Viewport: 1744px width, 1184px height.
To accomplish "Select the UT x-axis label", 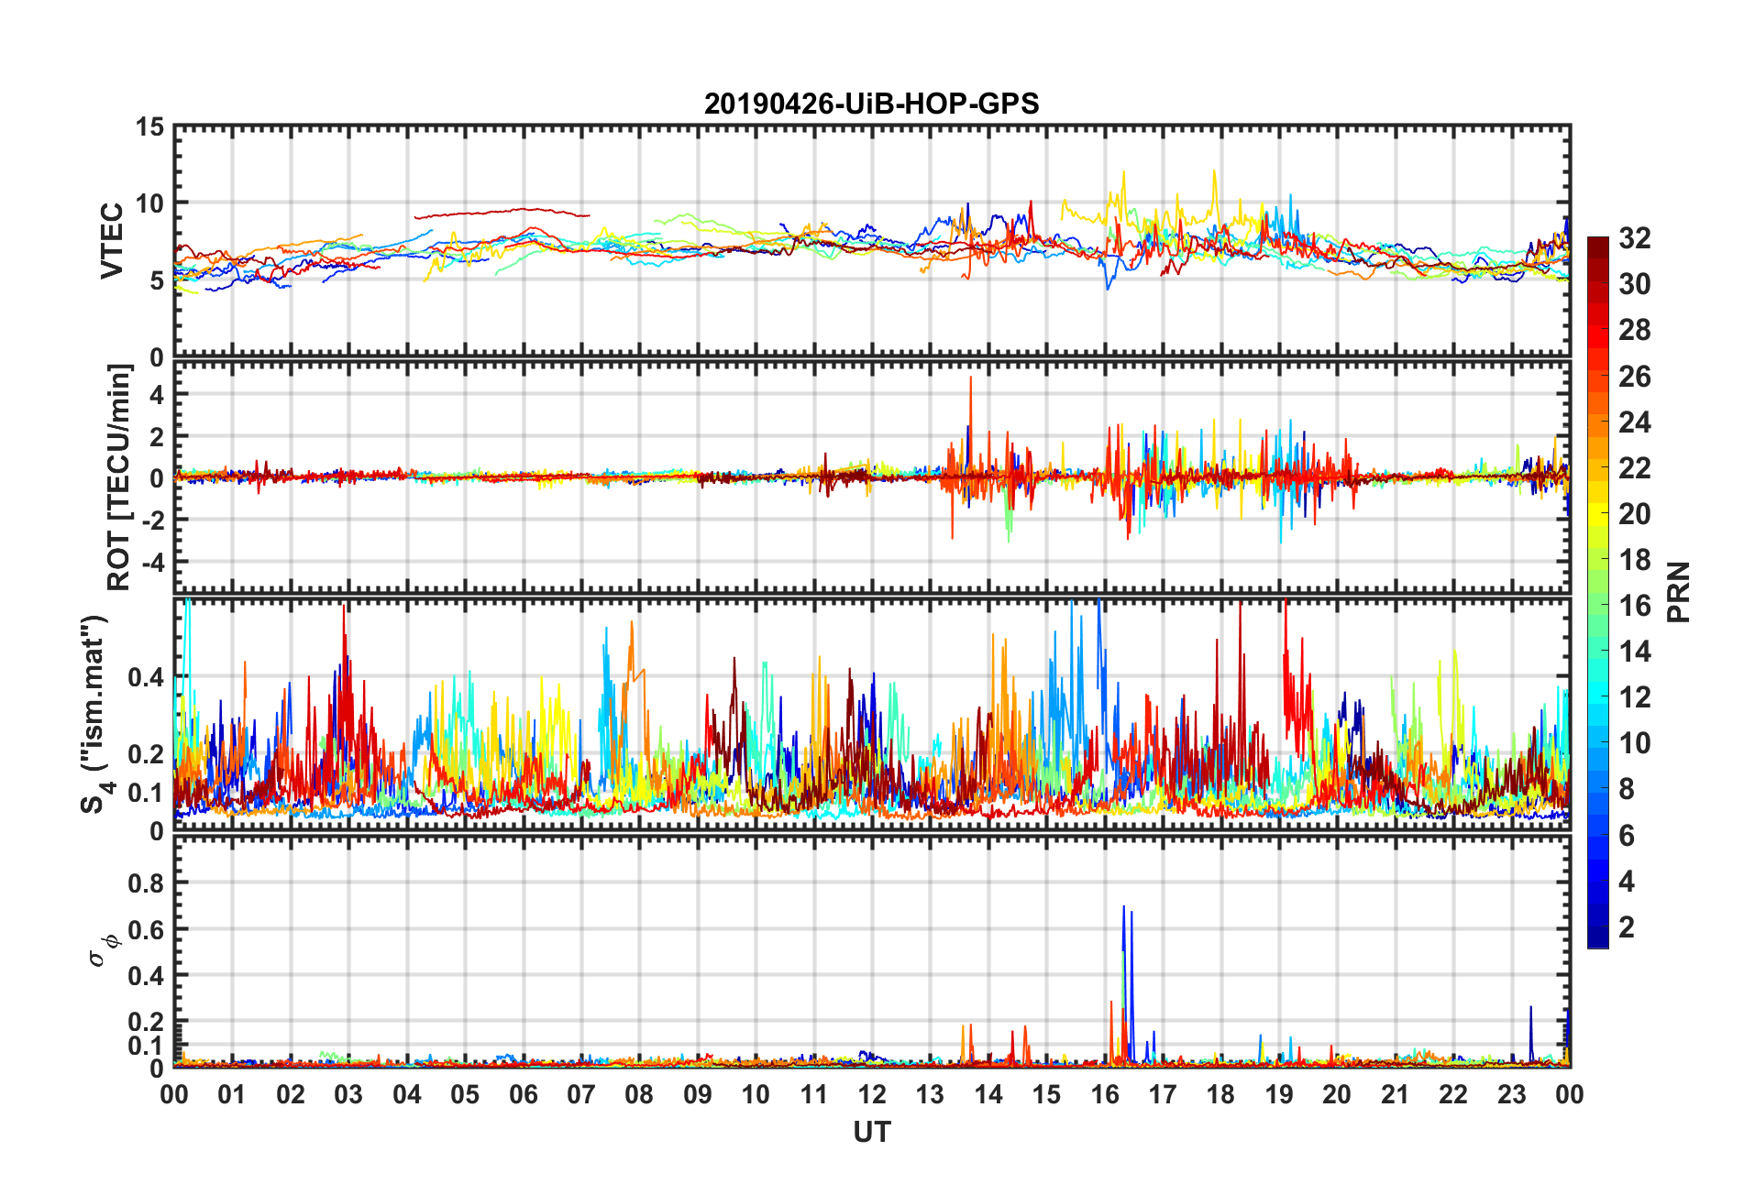I will pos(871,1133).
